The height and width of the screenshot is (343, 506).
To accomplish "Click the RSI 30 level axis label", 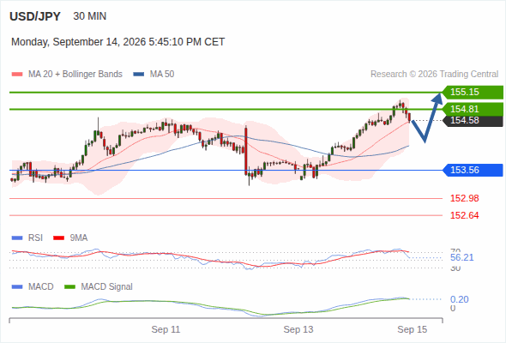I will point(455,268).
